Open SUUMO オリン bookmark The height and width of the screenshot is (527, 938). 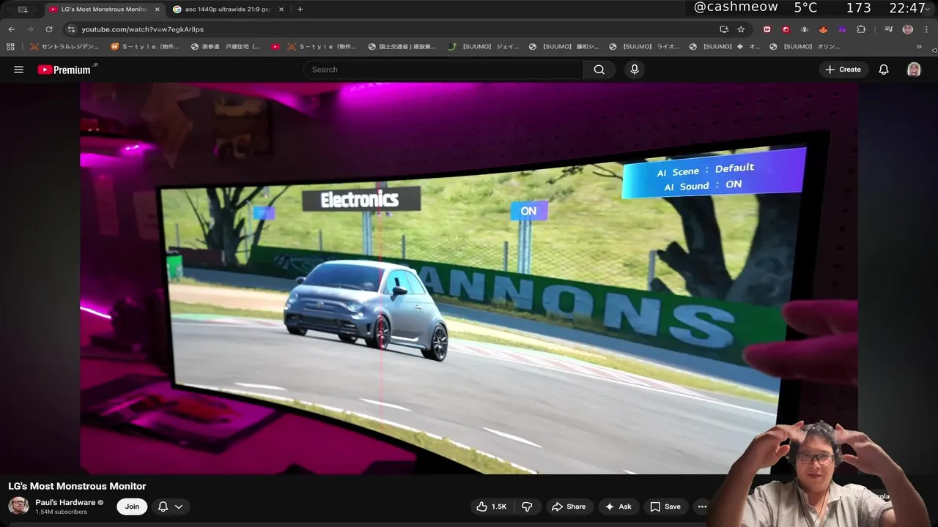pyautogui.click(x=805, y=47)
